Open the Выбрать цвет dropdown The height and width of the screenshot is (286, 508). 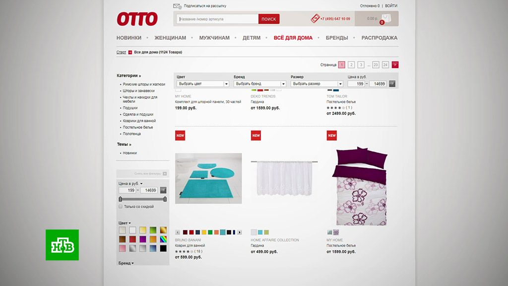[x=203, y=83]
